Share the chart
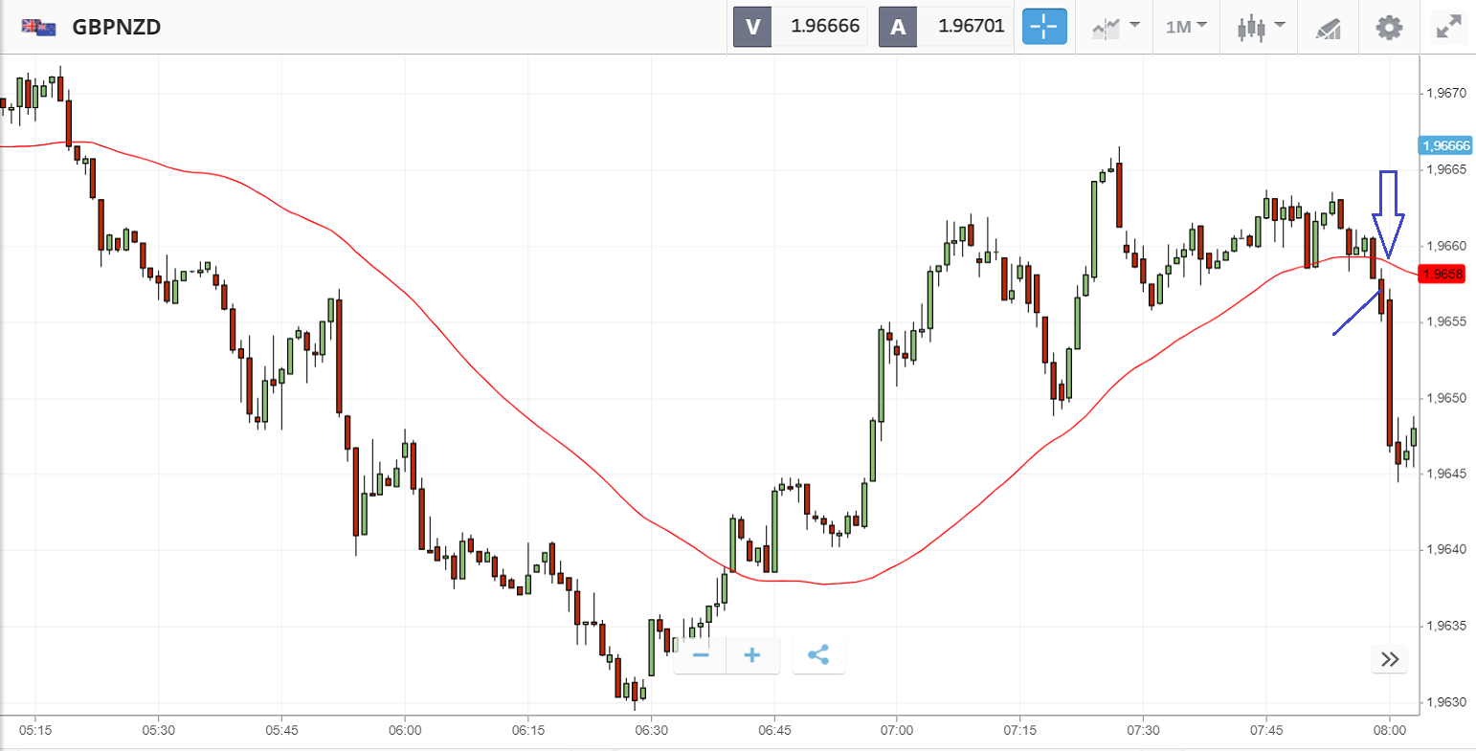This screenshot has width=1476, height=751. coord(818,655)
